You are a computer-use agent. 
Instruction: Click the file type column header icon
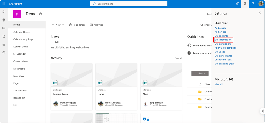click(200, 84)
